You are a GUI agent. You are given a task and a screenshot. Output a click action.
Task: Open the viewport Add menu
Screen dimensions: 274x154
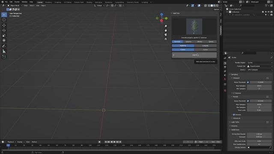coord(38,6)
